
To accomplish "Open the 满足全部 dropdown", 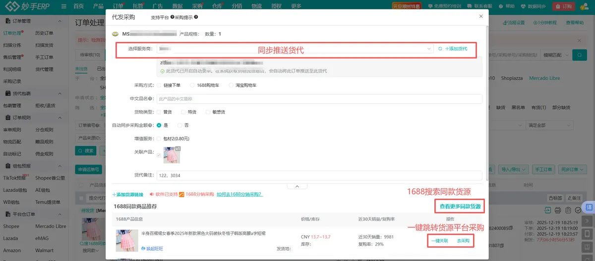I will tap(549, 125).
